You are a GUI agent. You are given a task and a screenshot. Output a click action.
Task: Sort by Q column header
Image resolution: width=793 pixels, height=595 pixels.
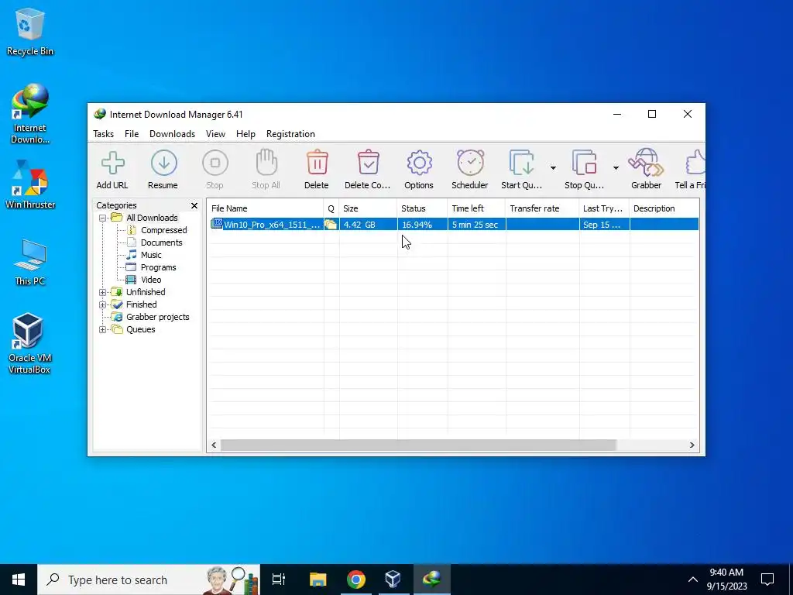[331, 208]
